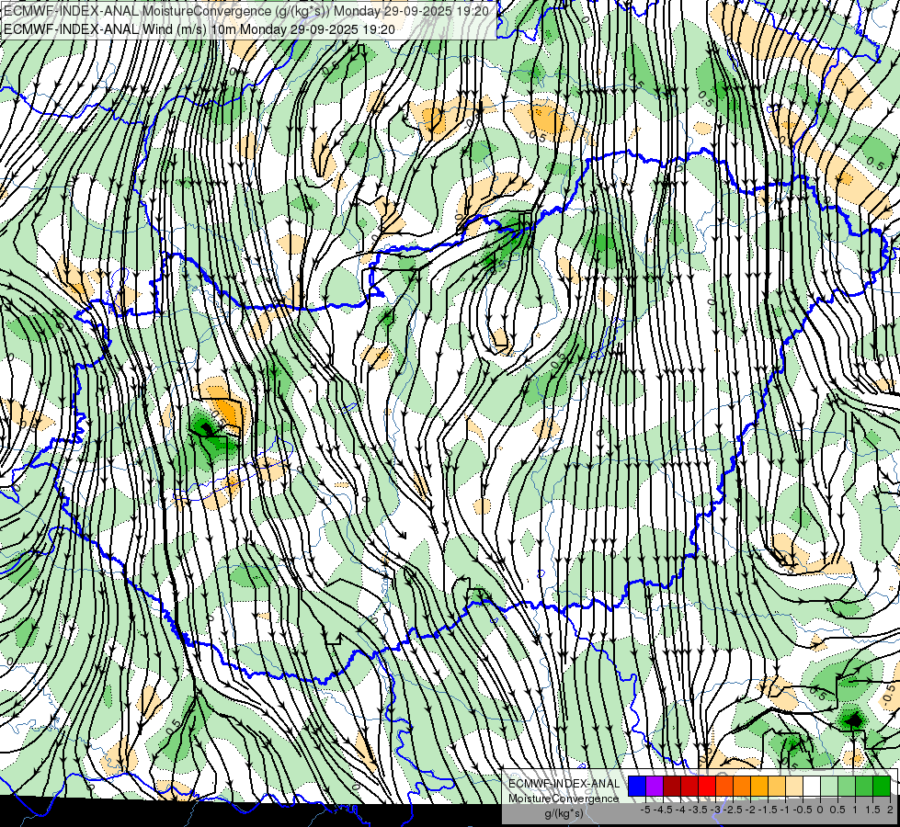The image size is (900, 827).
Task: Click the '0' scale value on legend
Action: pos(820,810)
